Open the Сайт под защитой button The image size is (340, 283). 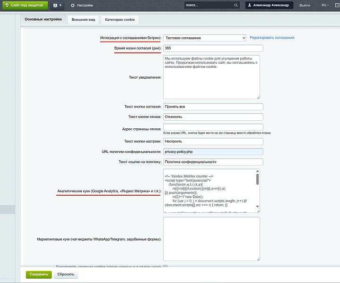(25, 5)
